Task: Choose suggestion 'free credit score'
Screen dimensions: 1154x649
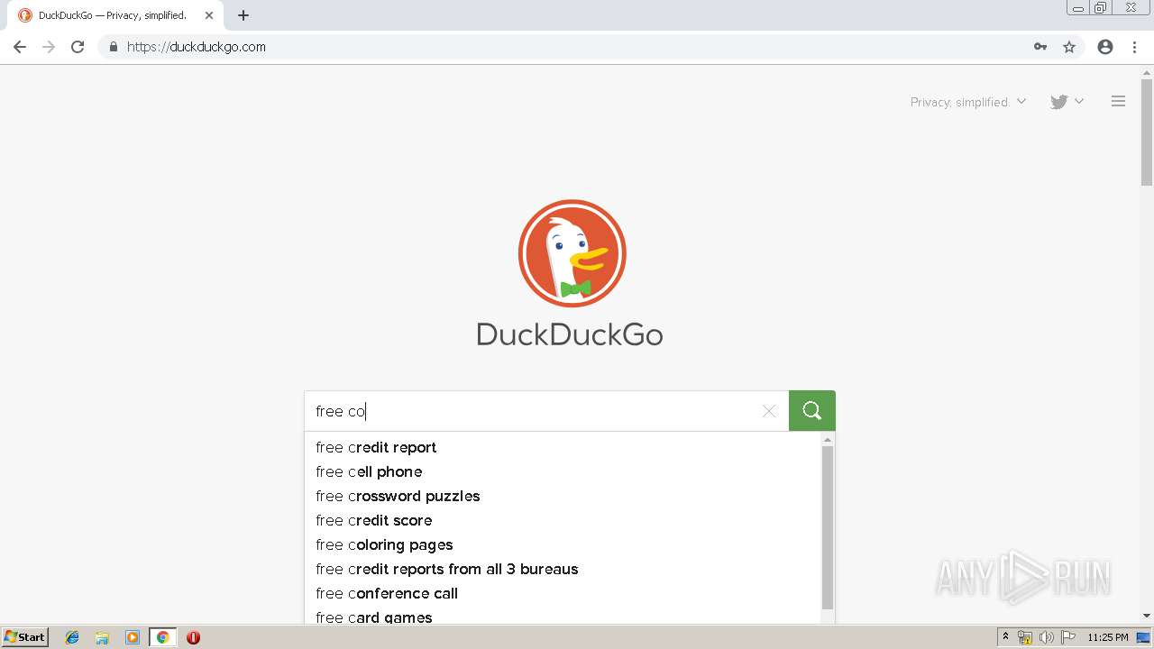Action: [x=563, y=521]
